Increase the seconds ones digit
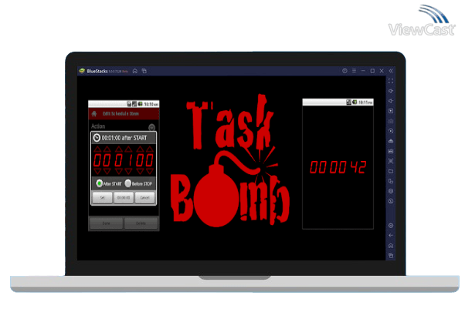This screenshot has height=319, width=465. (150, 149)
